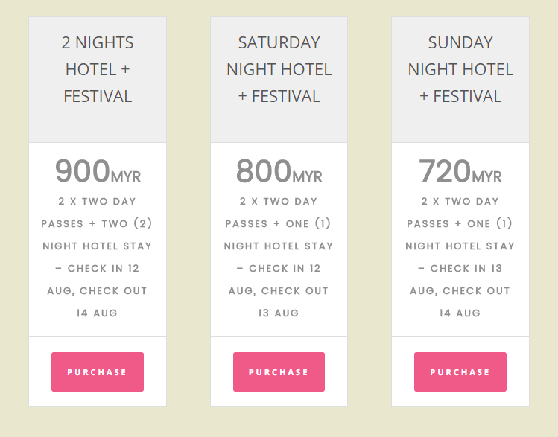Click the MYR label beside 720

click(x=487, y=177)
